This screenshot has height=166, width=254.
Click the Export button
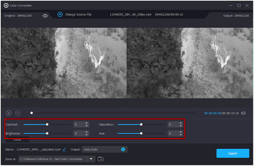(x=233, y=153)
